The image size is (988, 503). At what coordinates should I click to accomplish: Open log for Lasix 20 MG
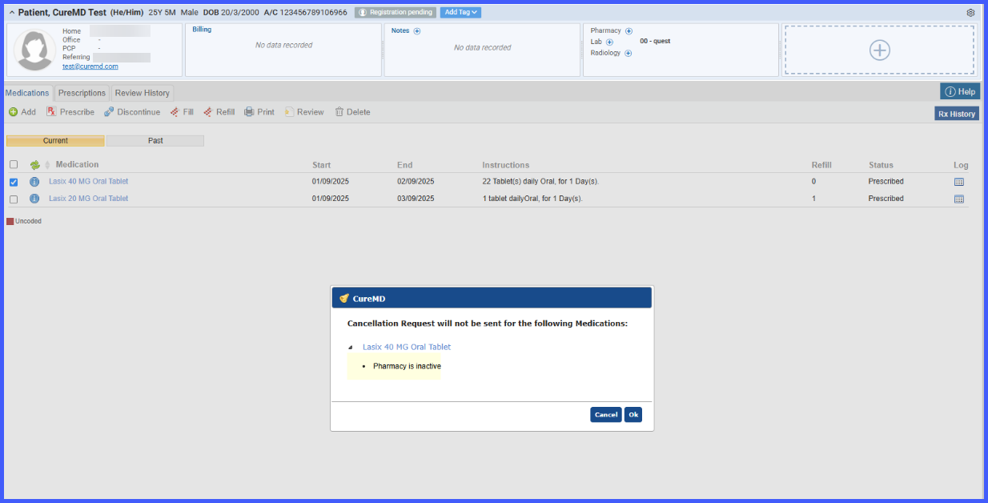coord(959,199)
